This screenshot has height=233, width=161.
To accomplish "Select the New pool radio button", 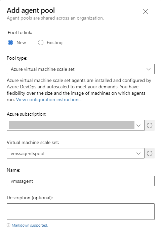I will pos(10,42).
